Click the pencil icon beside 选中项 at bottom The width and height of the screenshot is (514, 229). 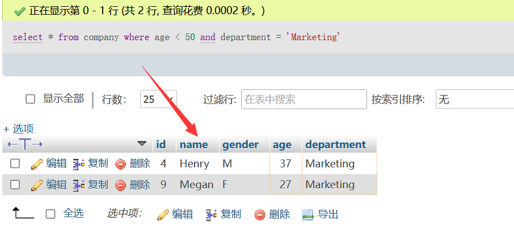(163, 215)
